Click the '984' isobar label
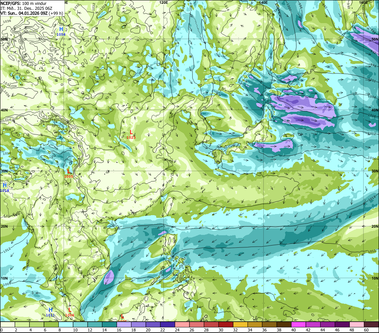The image size is (379, 333). [373, 31]
